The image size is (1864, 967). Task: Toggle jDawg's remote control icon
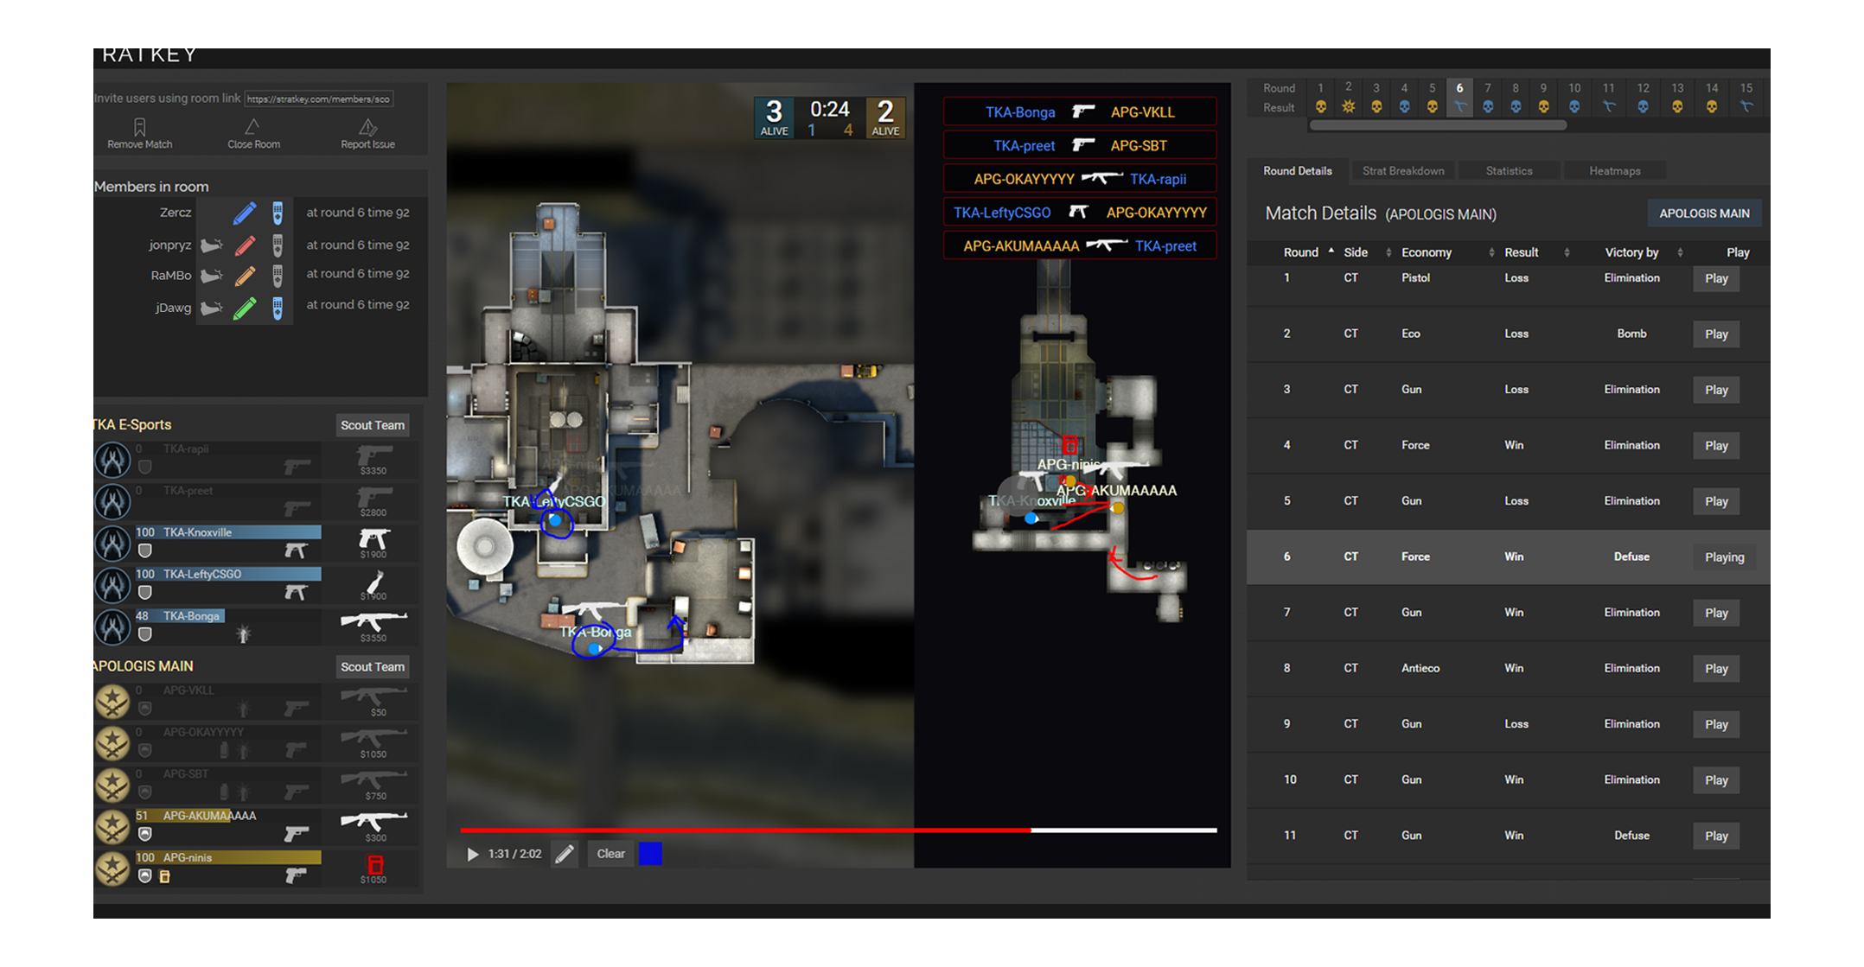(278, 308)
